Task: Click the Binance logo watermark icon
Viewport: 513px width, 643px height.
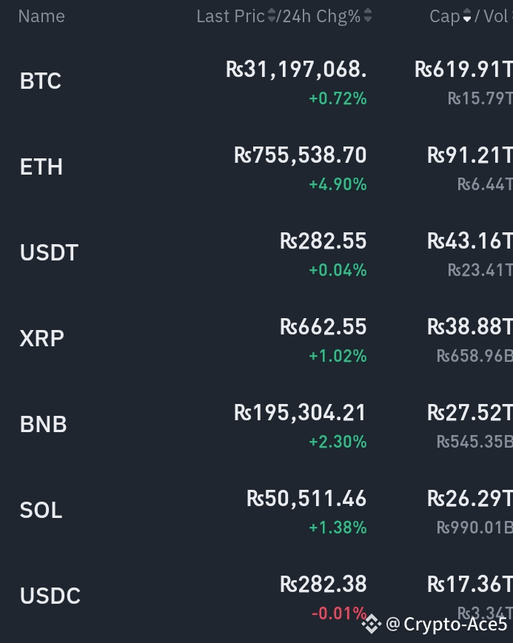Action: point(372,625)
